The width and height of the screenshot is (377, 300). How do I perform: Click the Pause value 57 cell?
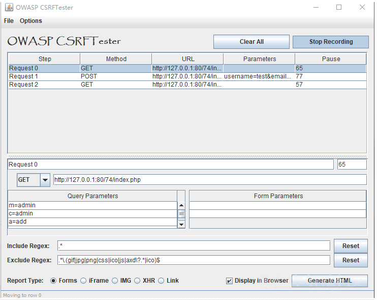tap(331, 85)
